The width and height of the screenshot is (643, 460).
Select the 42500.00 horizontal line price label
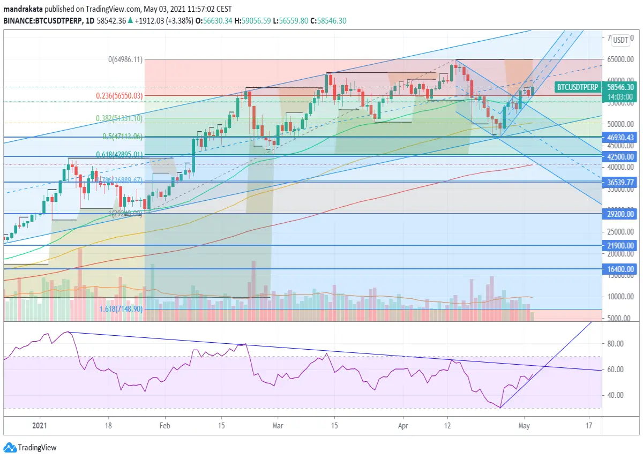620,157
